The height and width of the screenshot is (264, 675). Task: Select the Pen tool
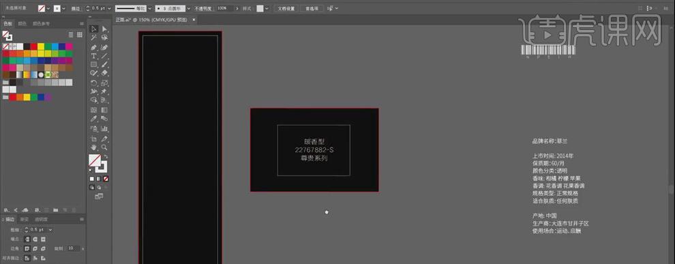[x=94, y=47]
